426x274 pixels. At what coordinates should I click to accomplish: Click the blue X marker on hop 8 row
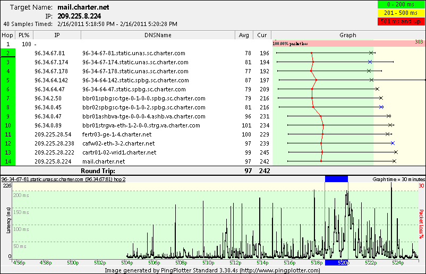tap(381, 107)
